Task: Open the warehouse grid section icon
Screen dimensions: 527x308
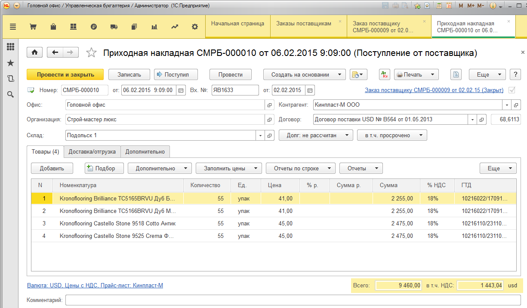Action: coord(74,27)
